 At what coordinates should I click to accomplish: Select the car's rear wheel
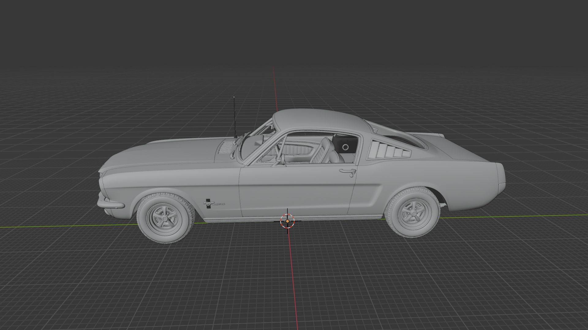click(x=412, y=213)
